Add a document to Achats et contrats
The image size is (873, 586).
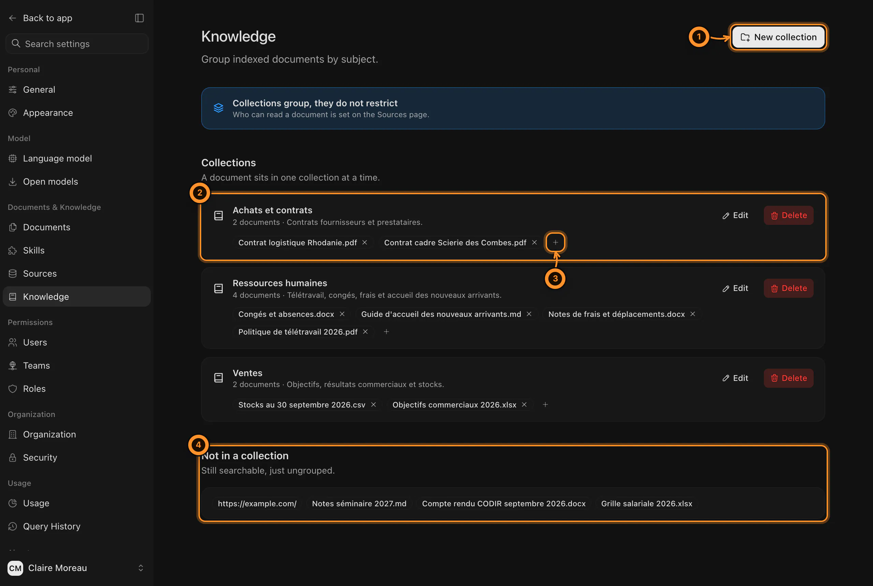click(x=556, y=243)
